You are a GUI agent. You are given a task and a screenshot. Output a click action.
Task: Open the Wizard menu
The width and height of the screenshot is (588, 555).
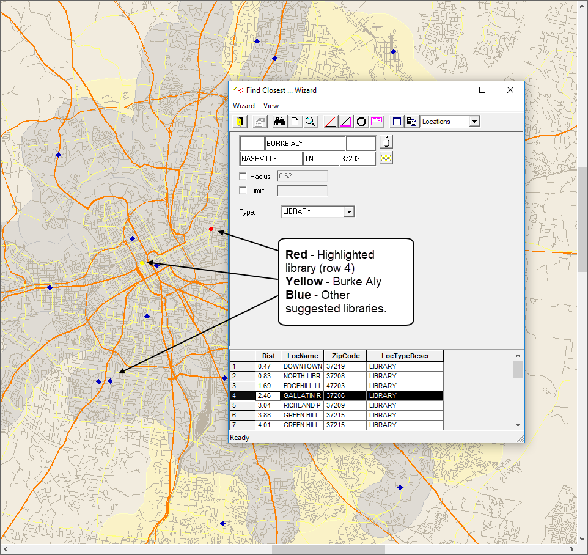pos(244,105)
